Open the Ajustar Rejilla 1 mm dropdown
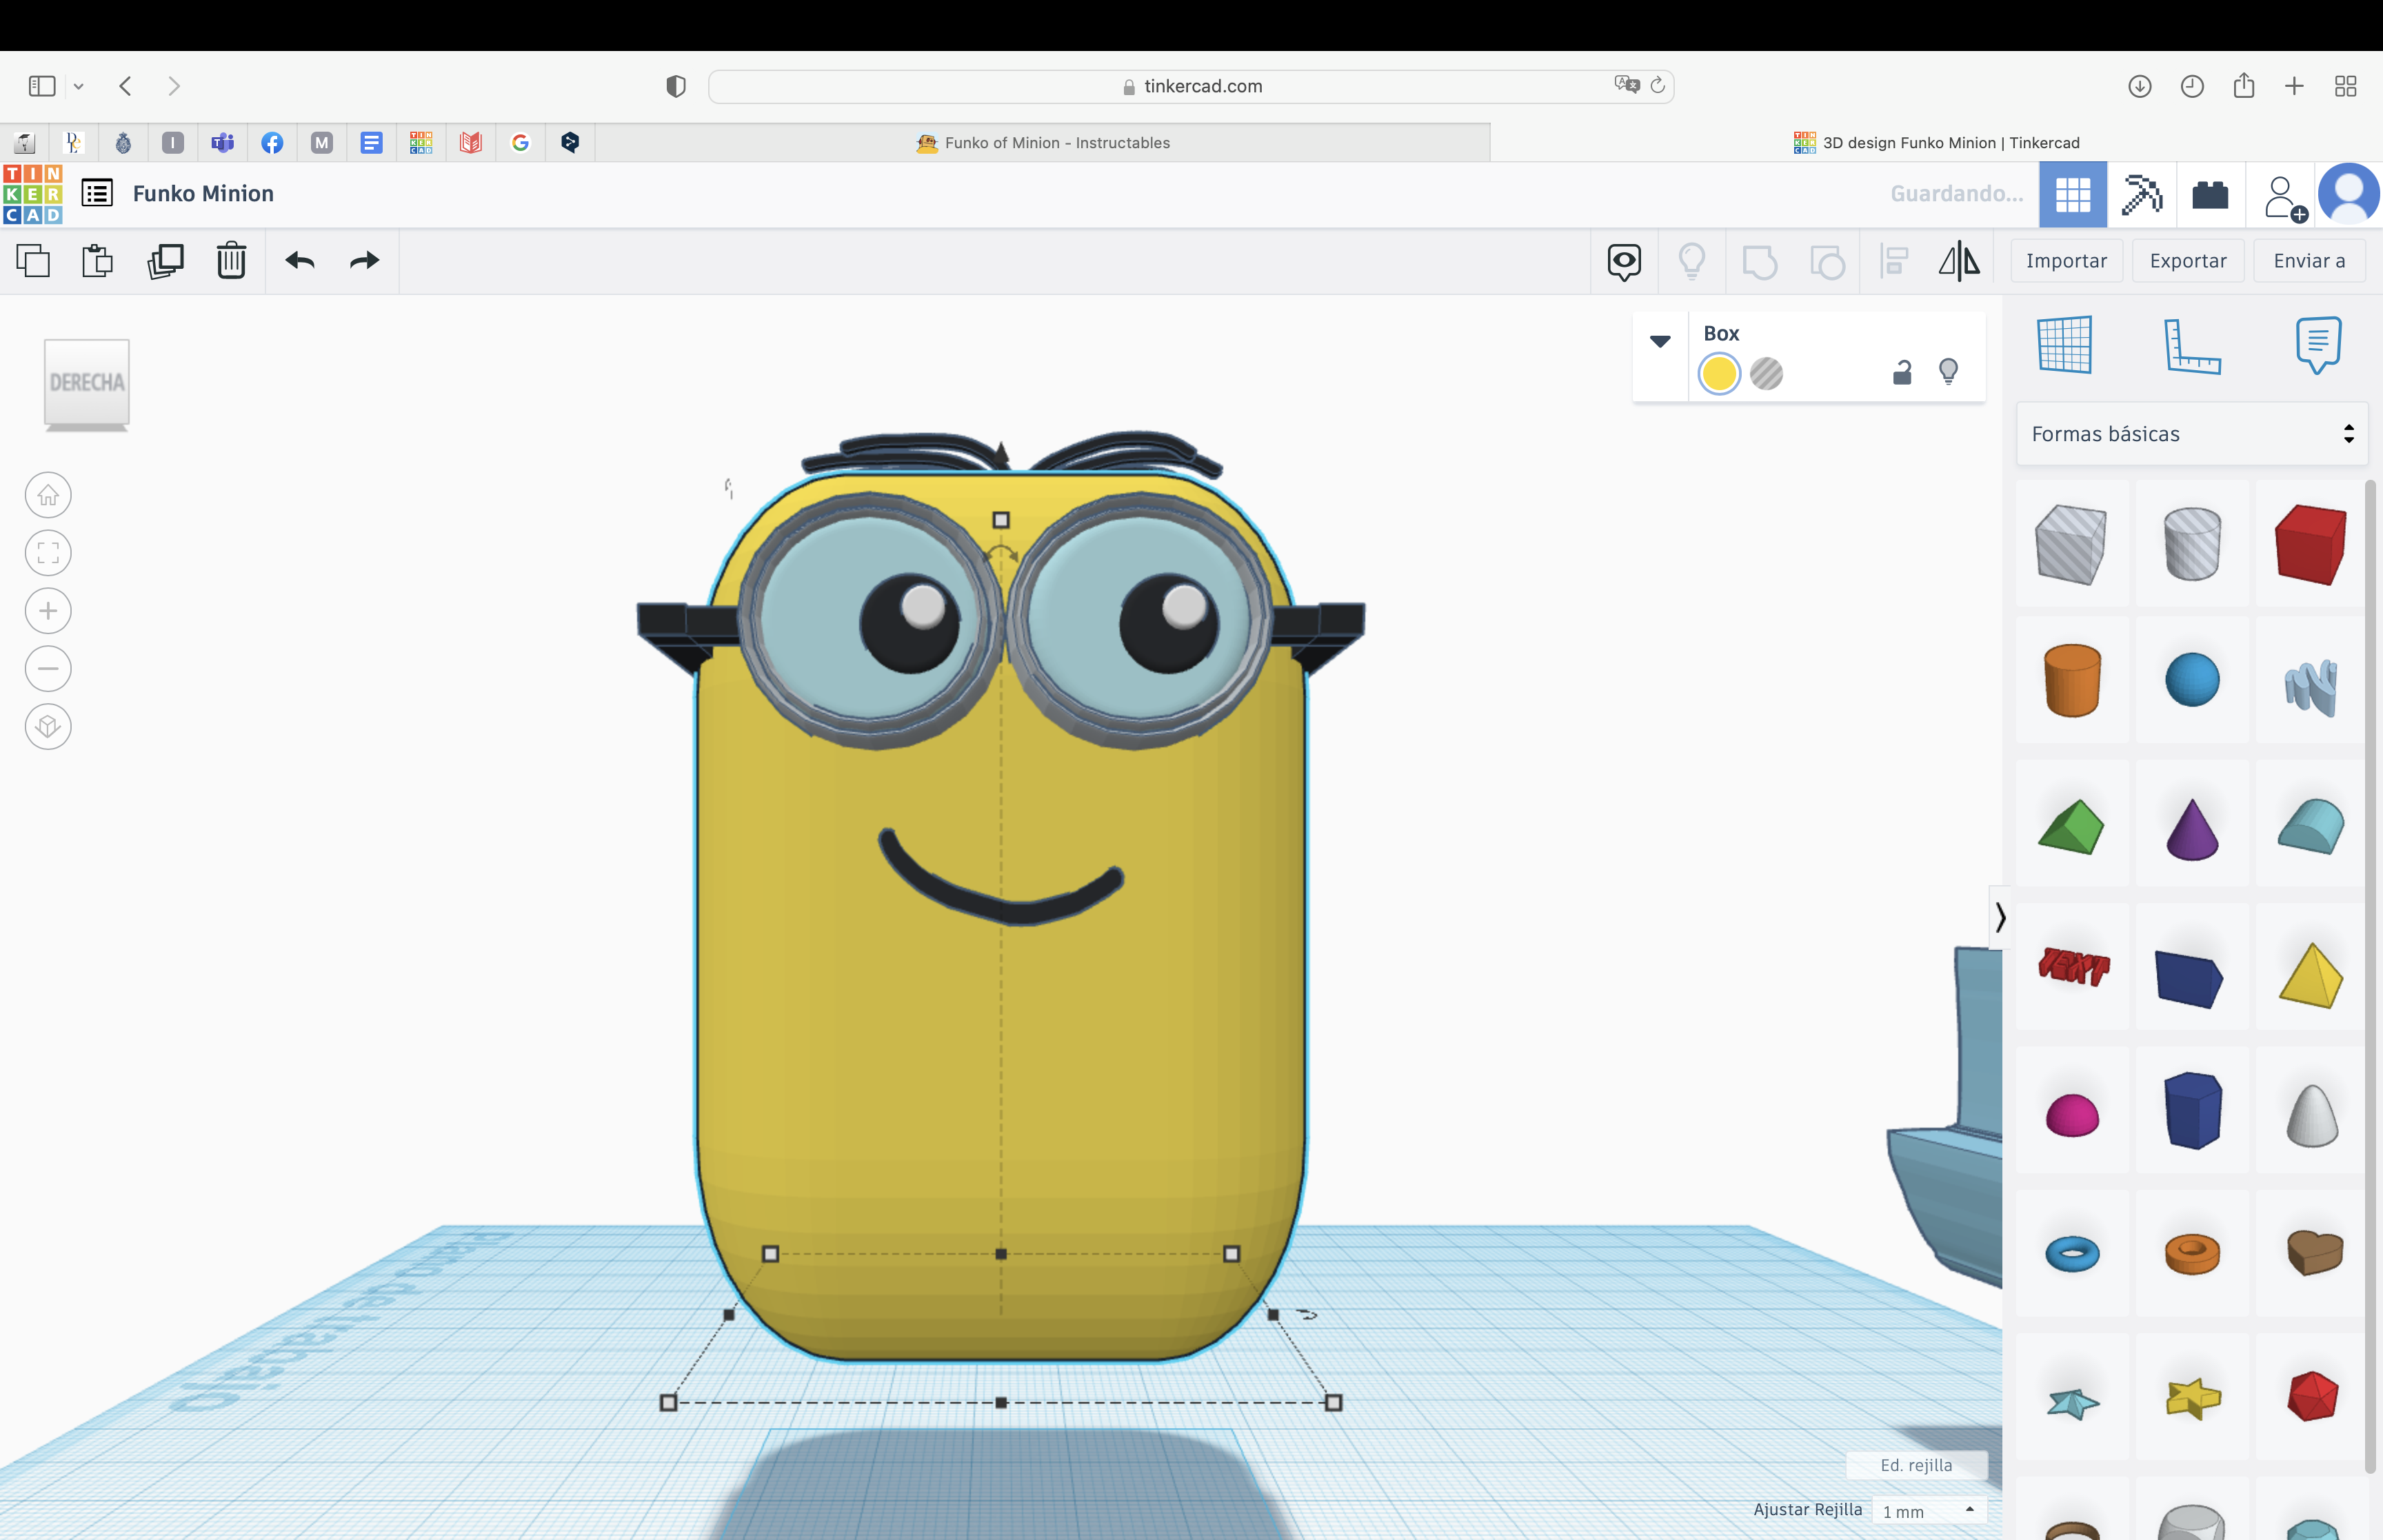 tap(1929, 1511)
